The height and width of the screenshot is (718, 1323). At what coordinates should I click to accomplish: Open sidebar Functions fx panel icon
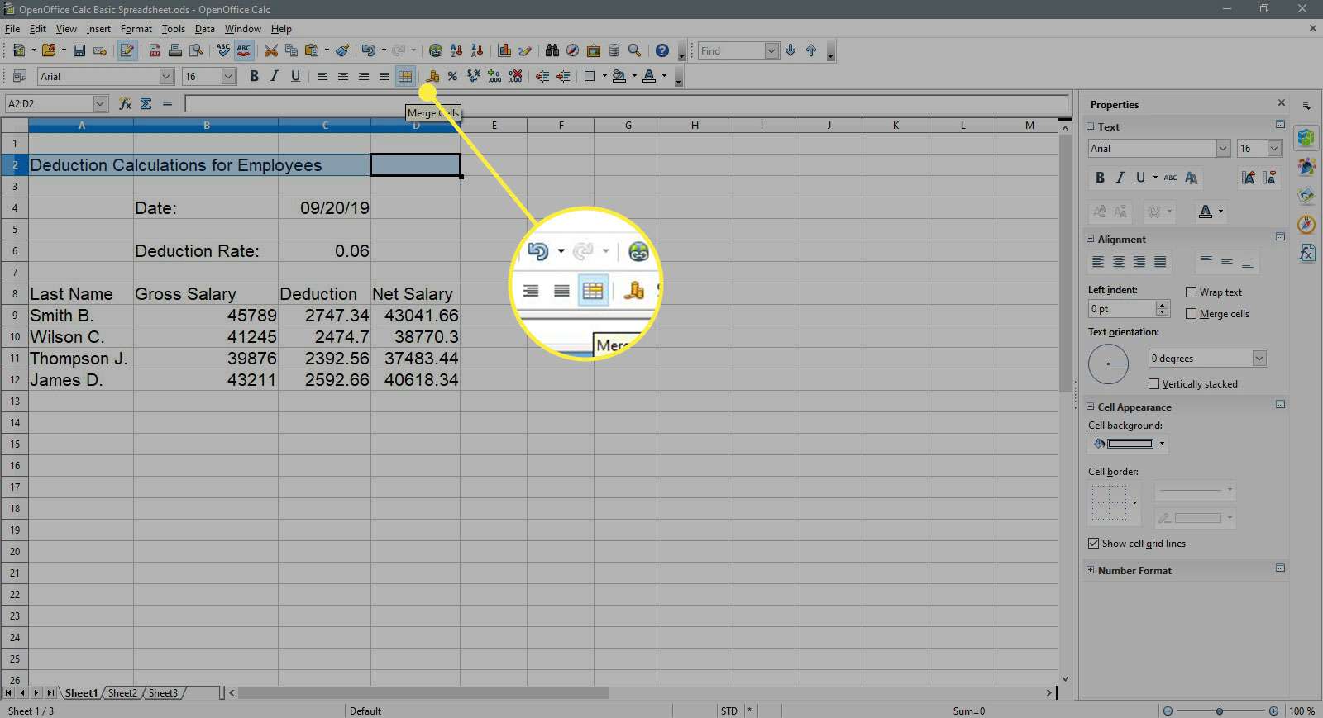tap(1306, 252)
